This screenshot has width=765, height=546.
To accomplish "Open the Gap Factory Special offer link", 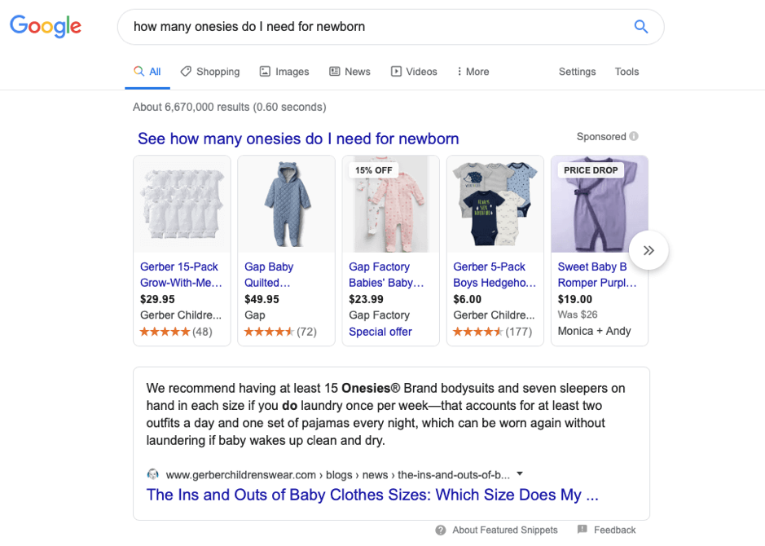I will tap(380, 332).
